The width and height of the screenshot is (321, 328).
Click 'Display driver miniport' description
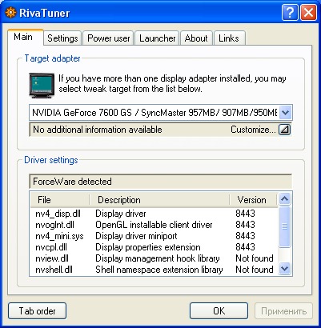coord(136,236)
